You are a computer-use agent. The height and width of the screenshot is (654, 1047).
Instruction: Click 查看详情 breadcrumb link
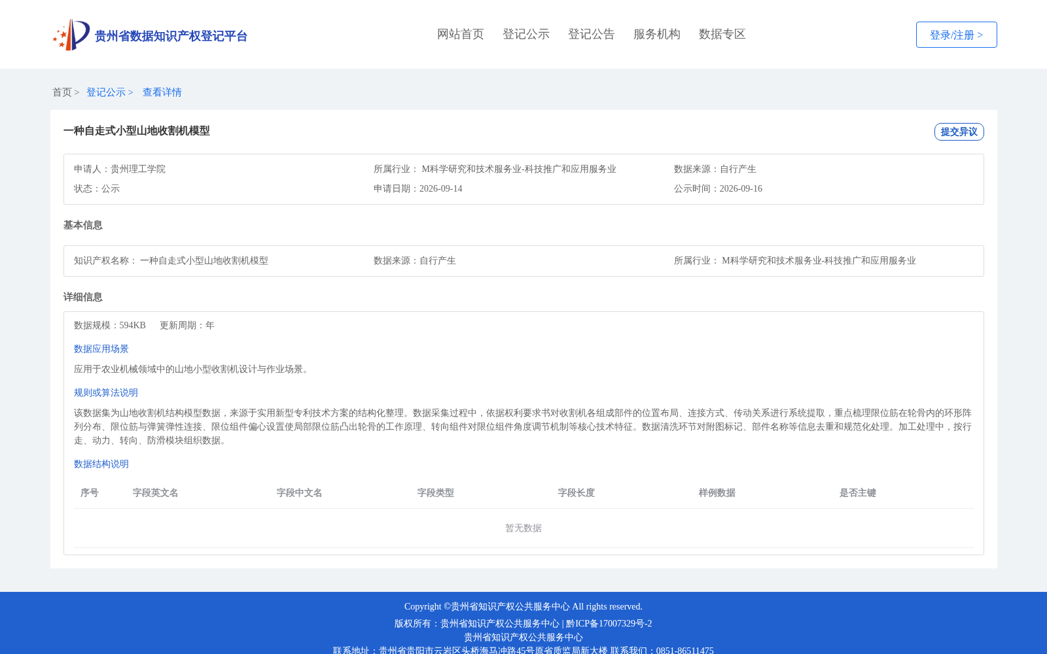[x=162, y=92]
